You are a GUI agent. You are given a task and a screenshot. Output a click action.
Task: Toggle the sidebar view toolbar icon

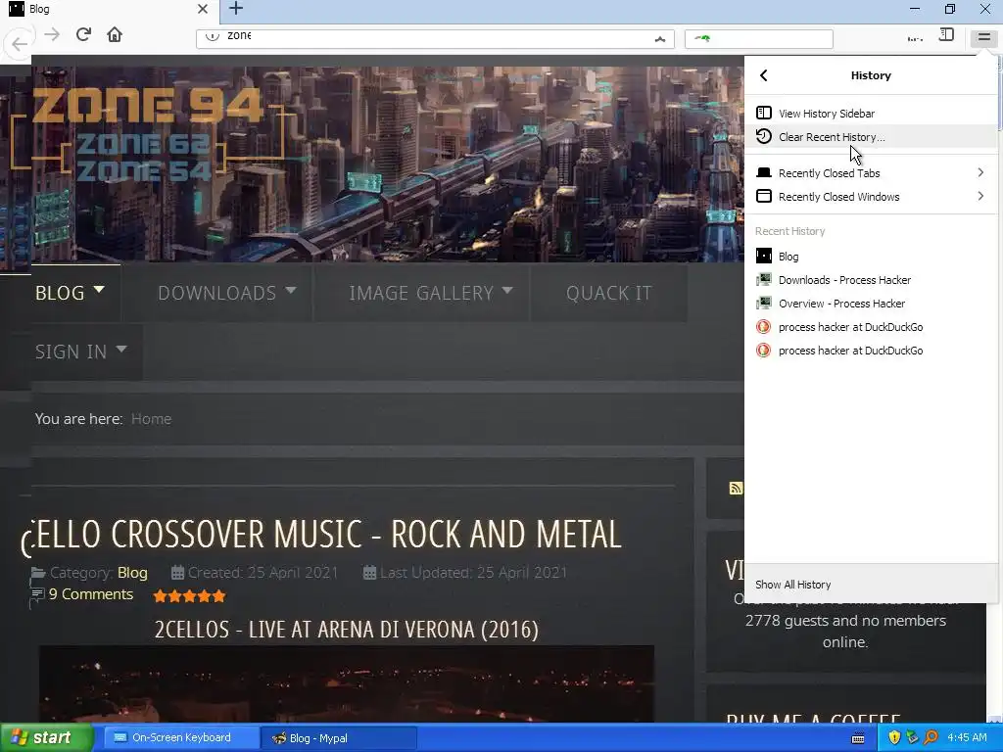946,35
